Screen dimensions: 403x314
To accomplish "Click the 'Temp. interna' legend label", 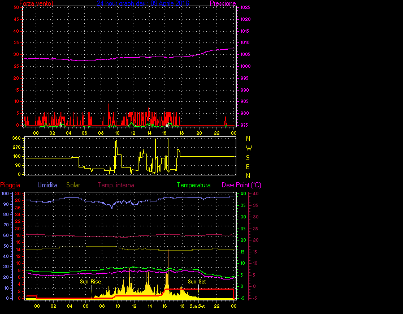I will [116, 185].
